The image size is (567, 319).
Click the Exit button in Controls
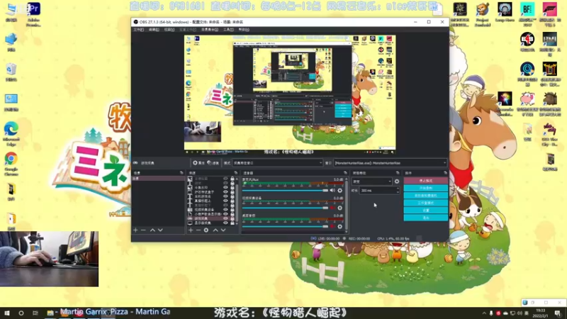426,218
